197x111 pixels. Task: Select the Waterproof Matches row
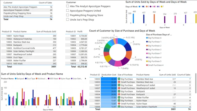point(29,39)
